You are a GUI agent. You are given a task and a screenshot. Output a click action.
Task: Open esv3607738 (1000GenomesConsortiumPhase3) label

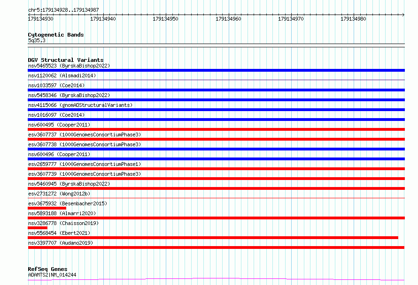[85, 144]
